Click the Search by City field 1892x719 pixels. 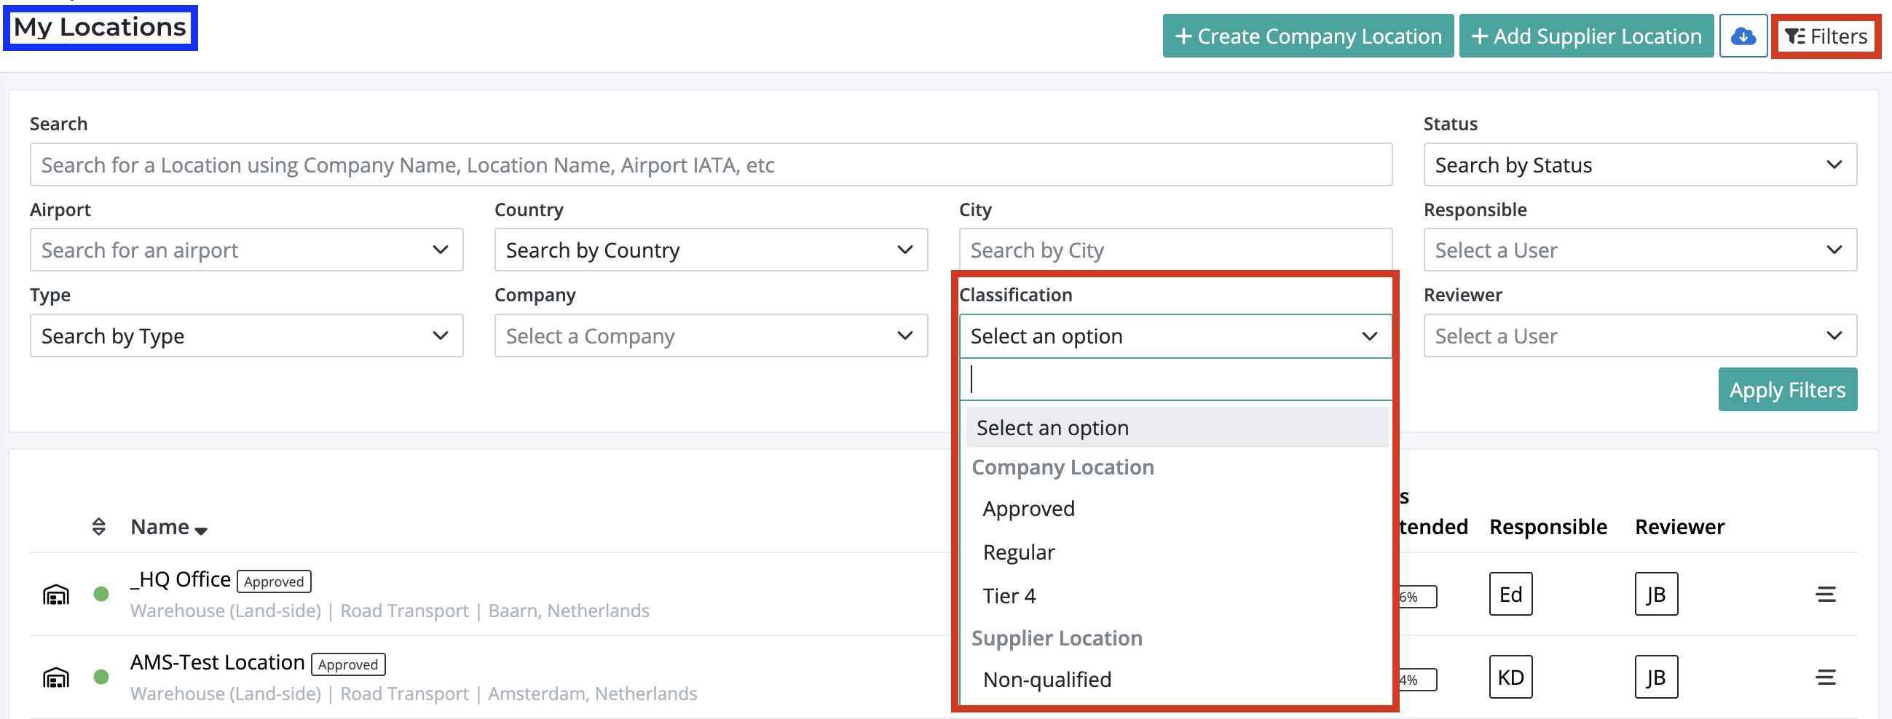1175,250
